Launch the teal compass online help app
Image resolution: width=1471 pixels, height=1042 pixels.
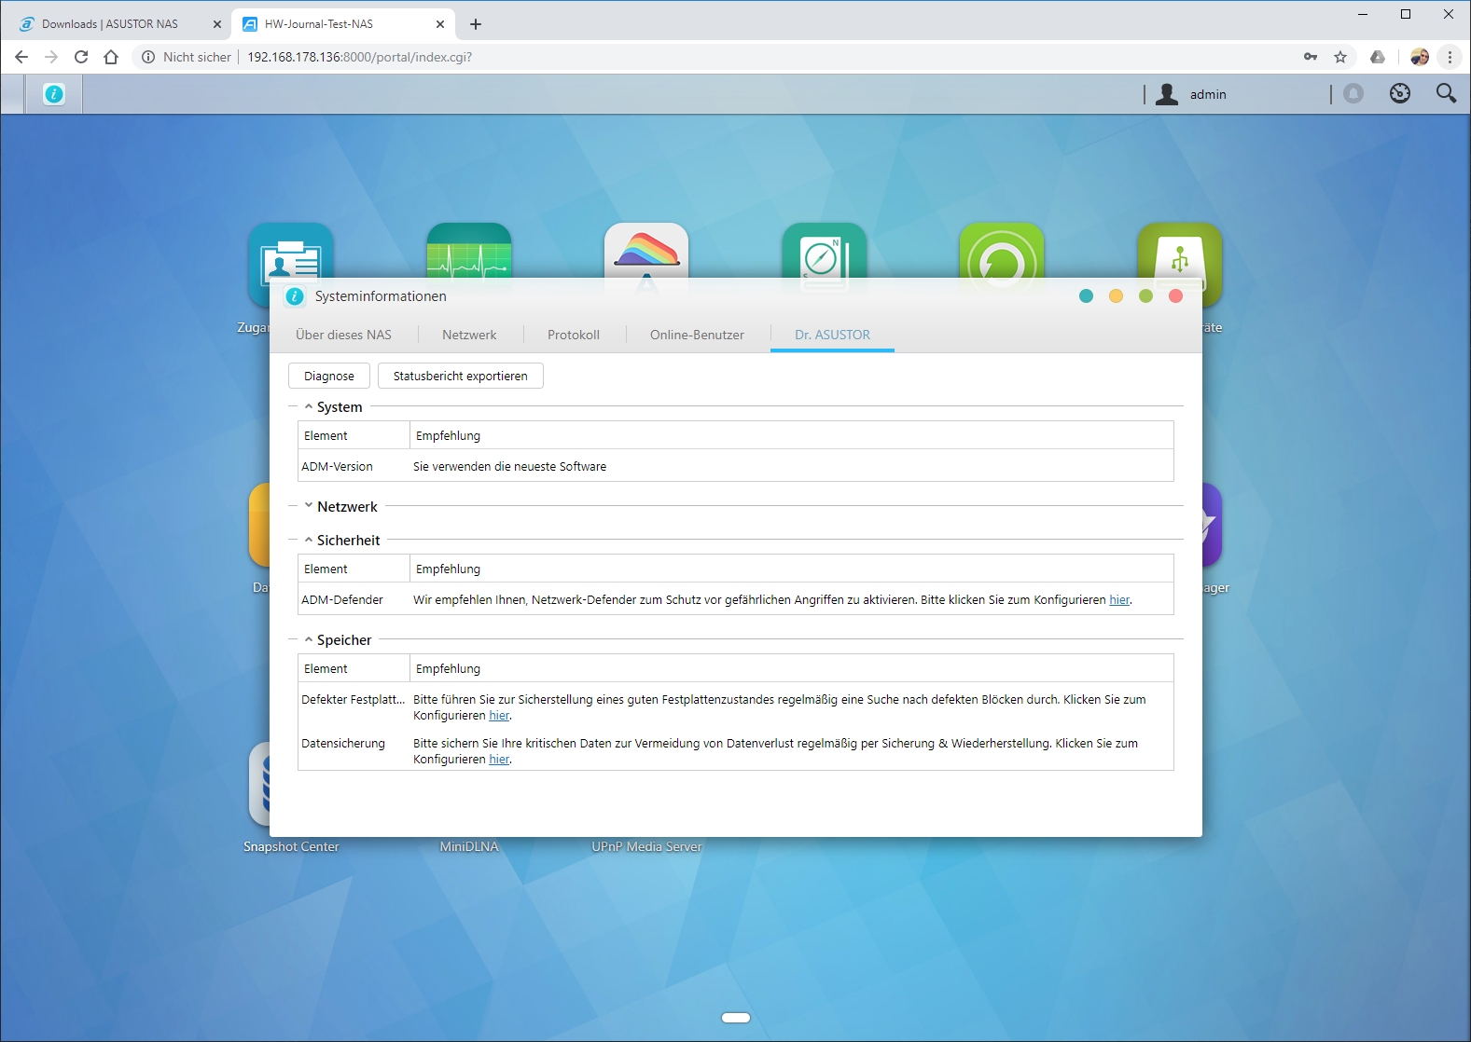click(825, 252)
